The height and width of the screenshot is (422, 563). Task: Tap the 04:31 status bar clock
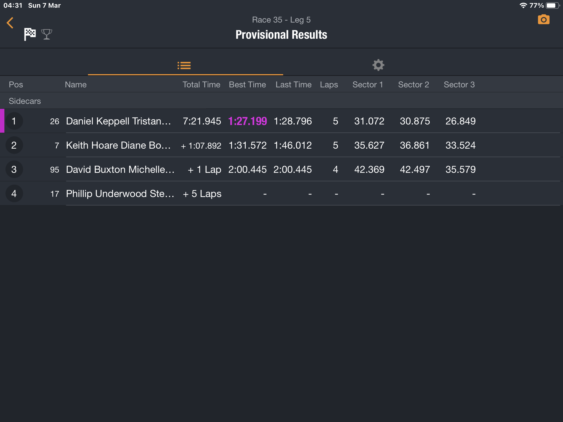[x=13, y=5]
